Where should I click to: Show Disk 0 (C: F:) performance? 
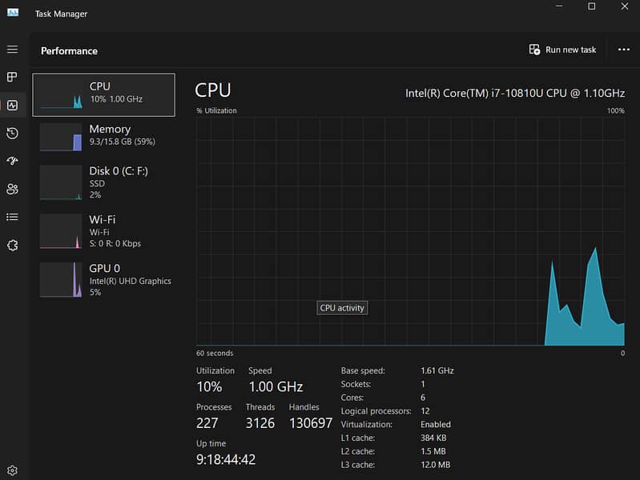[x=103, y=182]
